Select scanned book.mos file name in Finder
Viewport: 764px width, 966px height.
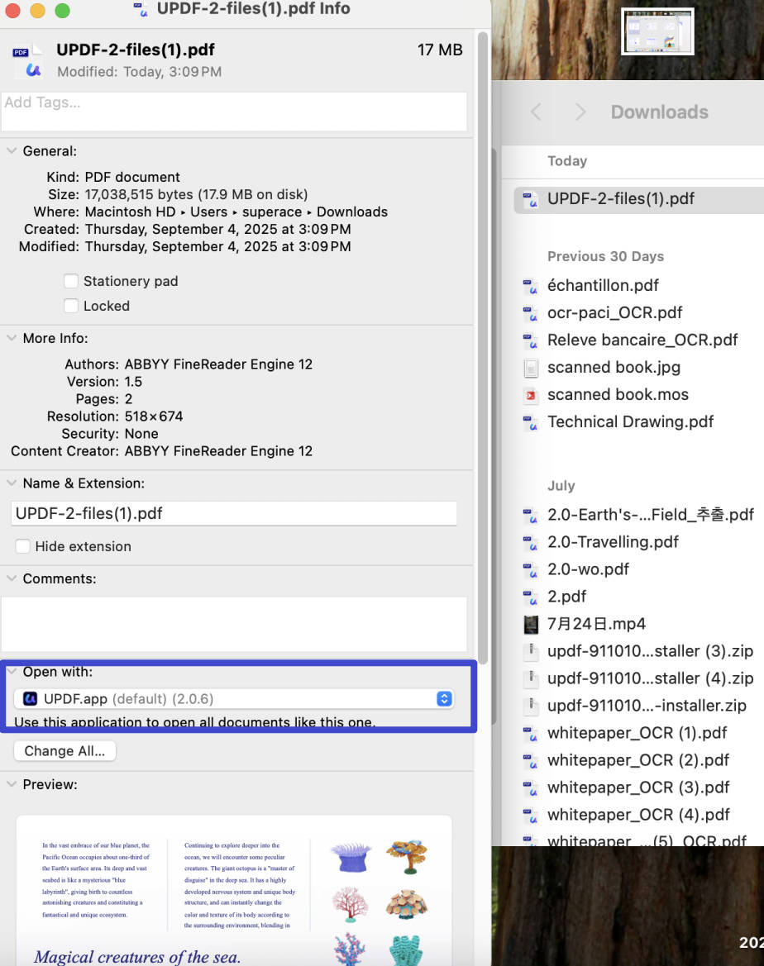click(618, 395)
